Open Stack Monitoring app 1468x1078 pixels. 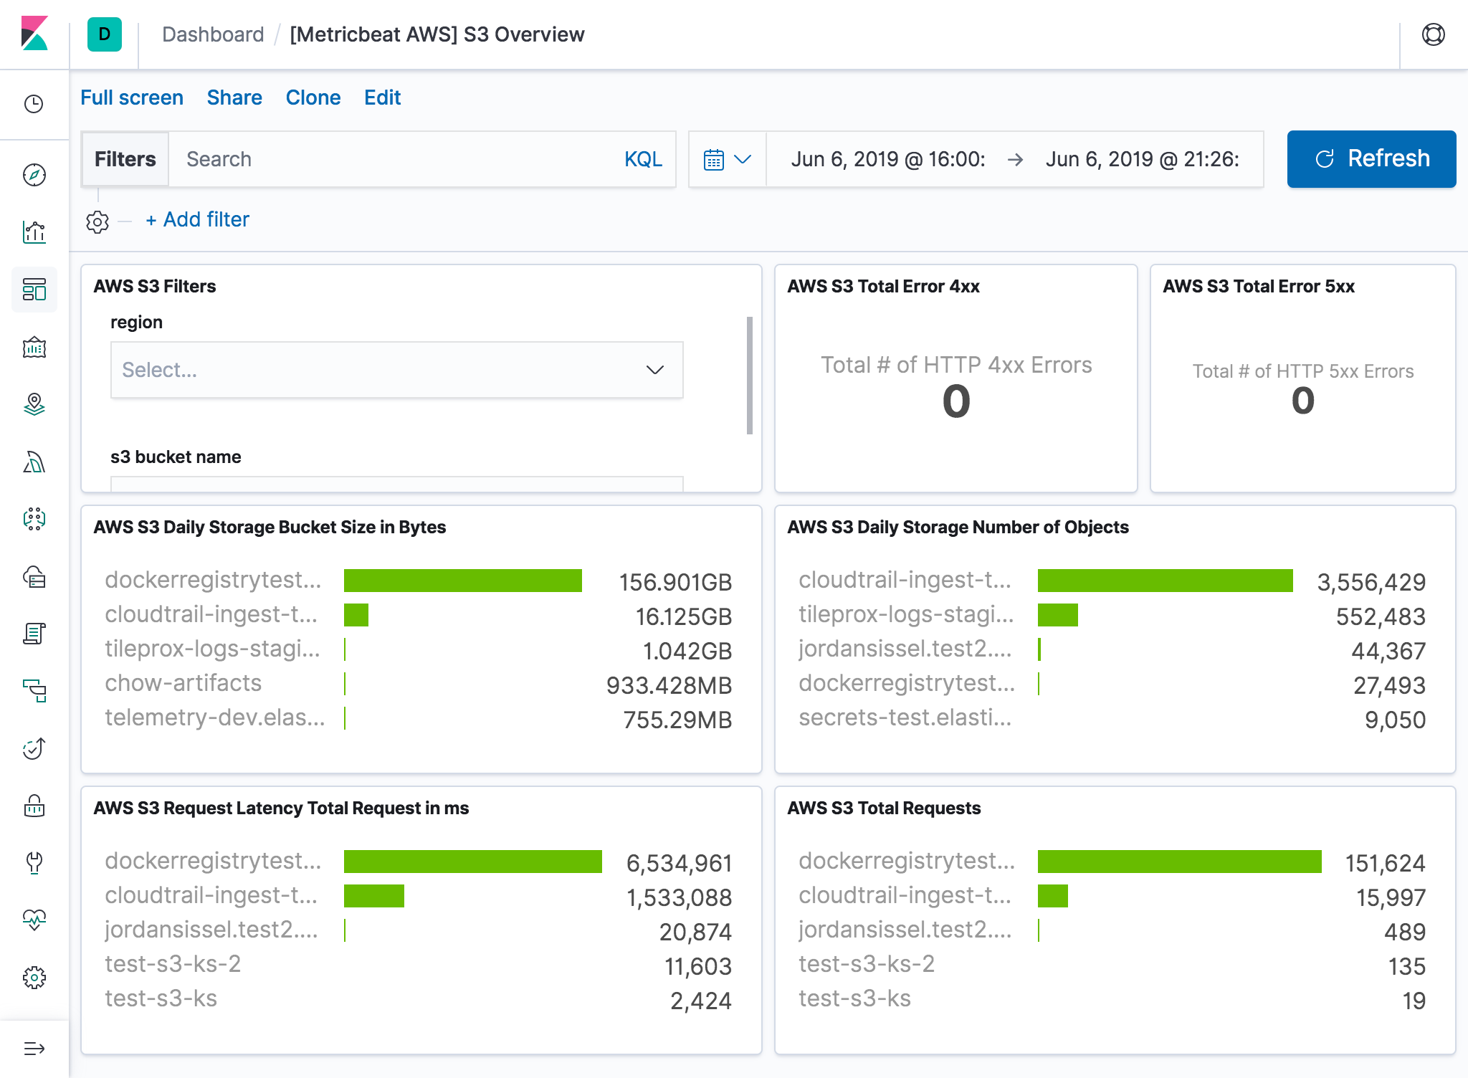34,920
